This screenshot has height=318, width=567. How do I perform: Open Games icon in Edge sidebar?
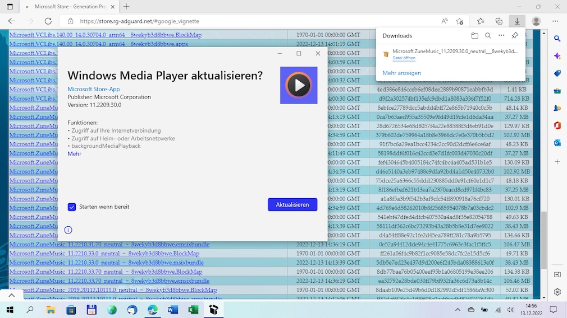[557, 108]
